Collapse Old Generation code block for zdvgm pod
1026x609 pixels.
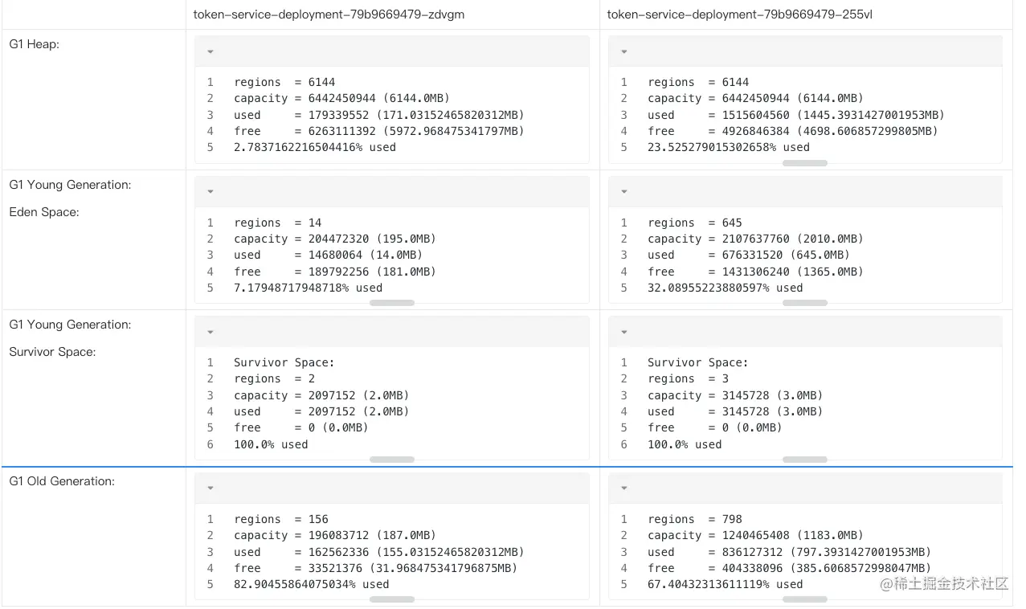coord(211,488)
